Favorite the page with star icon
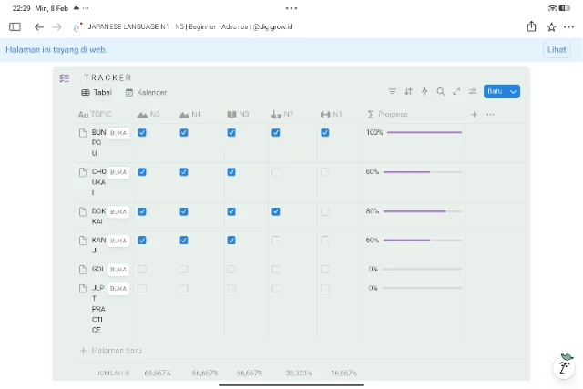Screen dimensions: 583x389 pos(551,27)
